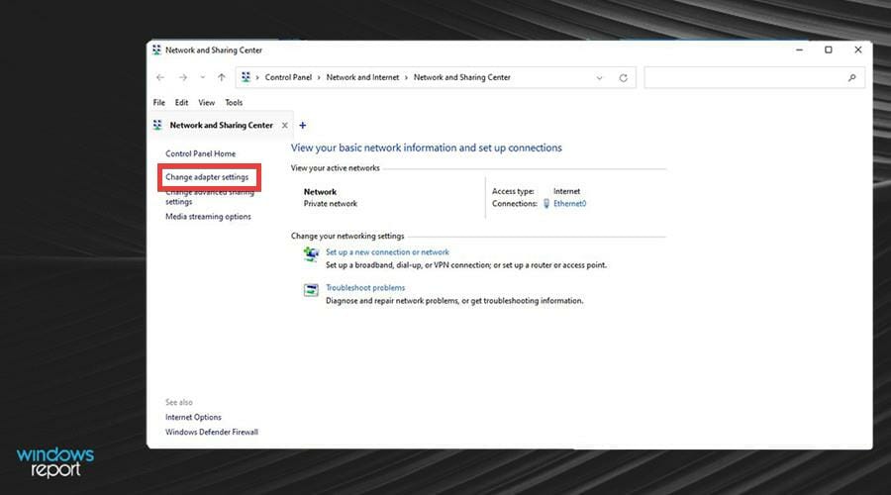Click the tab's network icon
This screenshot has height=495, width=891.
tap(157, 125)
